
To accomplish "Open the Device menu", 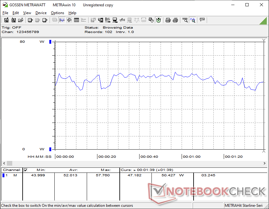I will click(x=41, y=13).
